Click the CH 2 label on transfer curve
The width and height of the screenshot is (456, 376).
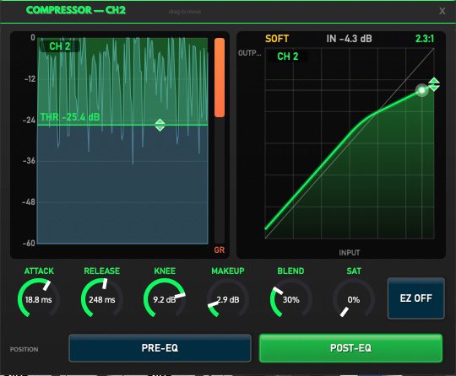(x=288, y=56)
